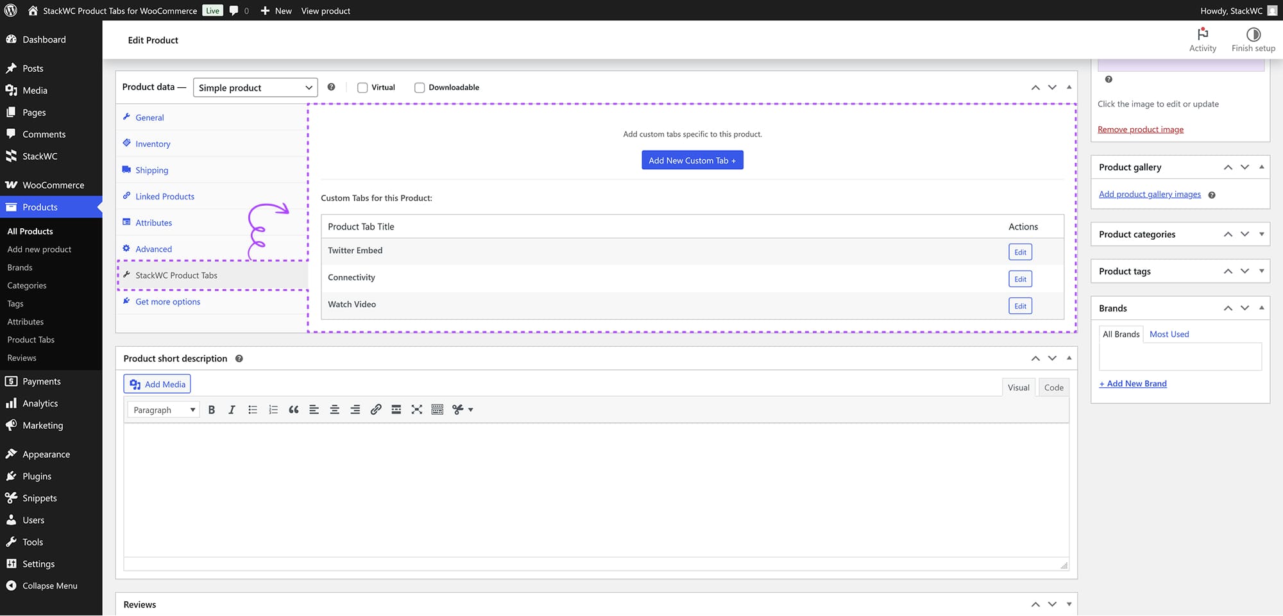
Task: Edit the Twitter Embed custom tab
Action: tap(1020, 252)
